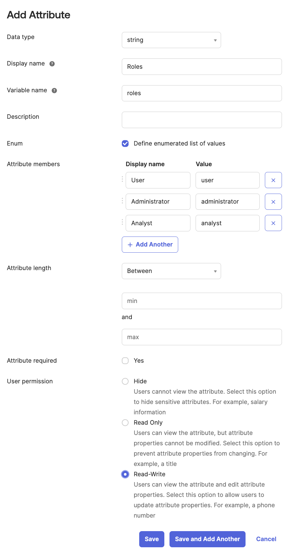290x555 pixels.
Task: Remove the Analyst attribute member row
Action: [273, 223]
